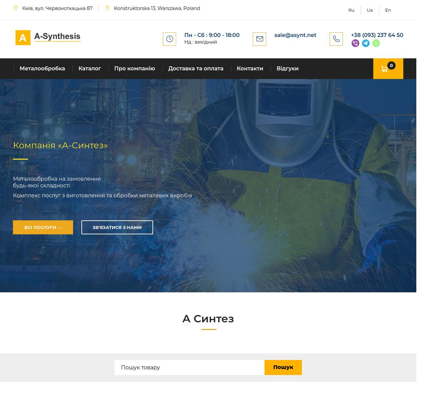Open the Telegram messenger icon

366,43
